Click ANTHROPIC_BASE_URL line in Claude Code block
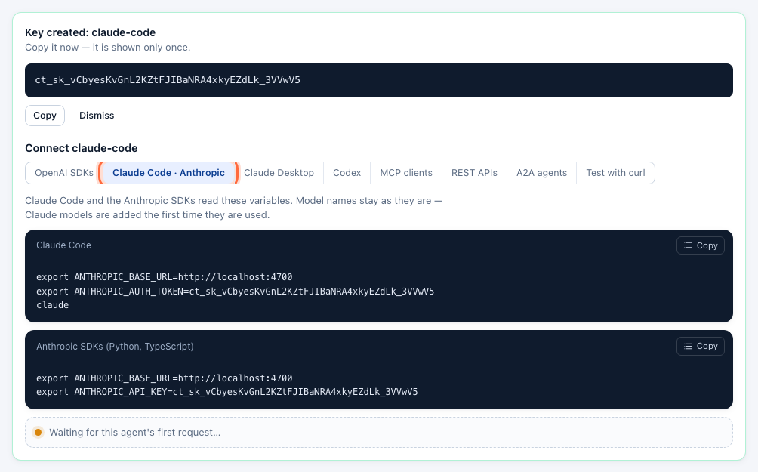Image resolution: width=758 pixels, height=472 pixels. click(x=165, y=277)
